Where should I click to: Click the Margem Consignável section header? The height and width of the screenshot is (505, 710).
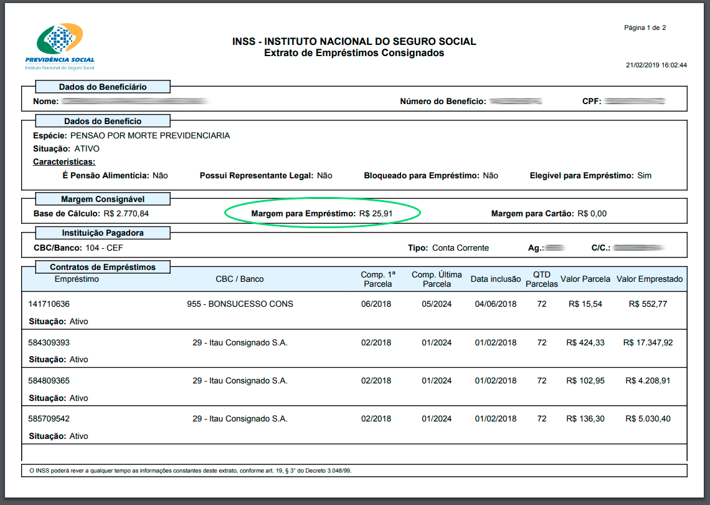[103, 200]
